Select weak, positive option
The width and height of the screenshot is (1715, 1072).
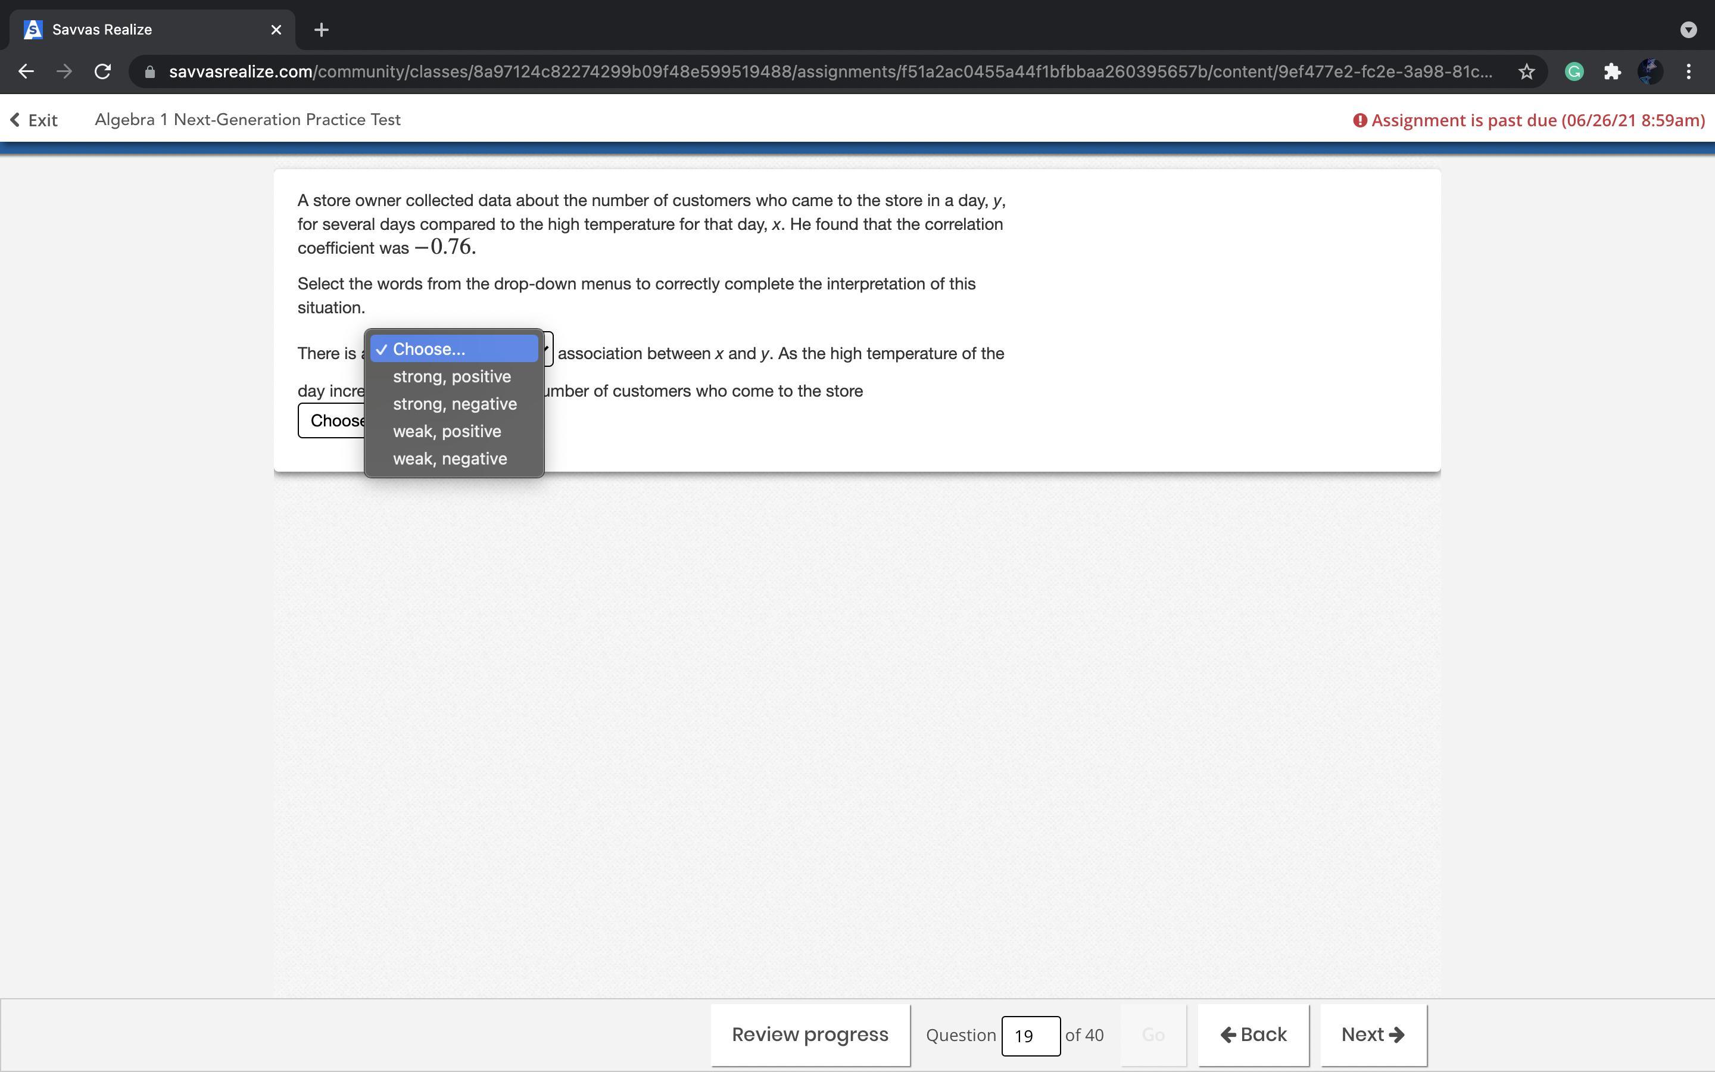(454, 431)
